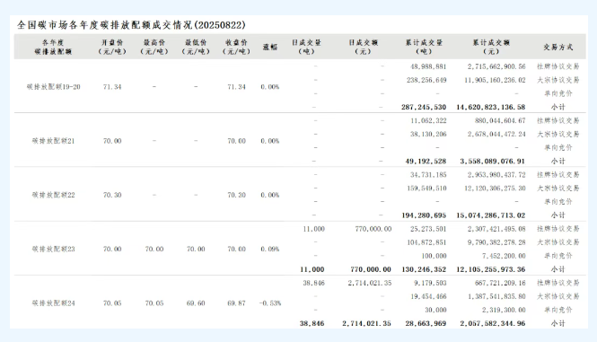Select the 最高价 column header
The image size is (597, 342).
[154, 47]
